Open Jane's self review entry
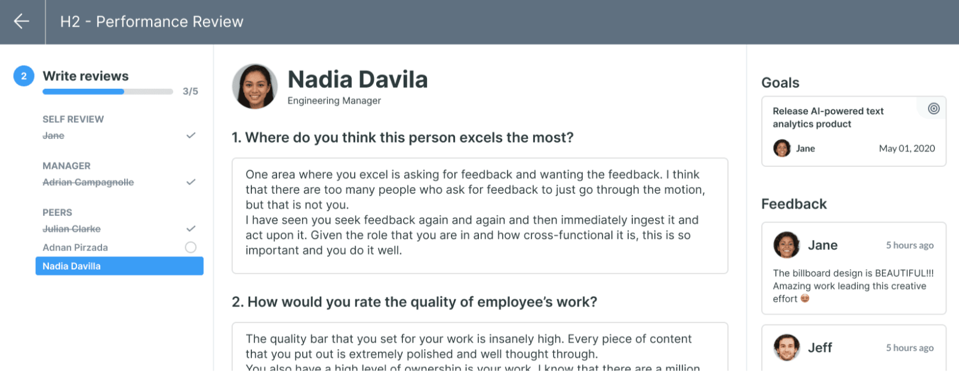 point(53,136)
